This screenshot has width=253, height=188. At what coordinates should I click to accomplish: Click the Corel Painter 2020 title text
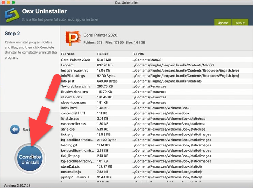(100, 35)
